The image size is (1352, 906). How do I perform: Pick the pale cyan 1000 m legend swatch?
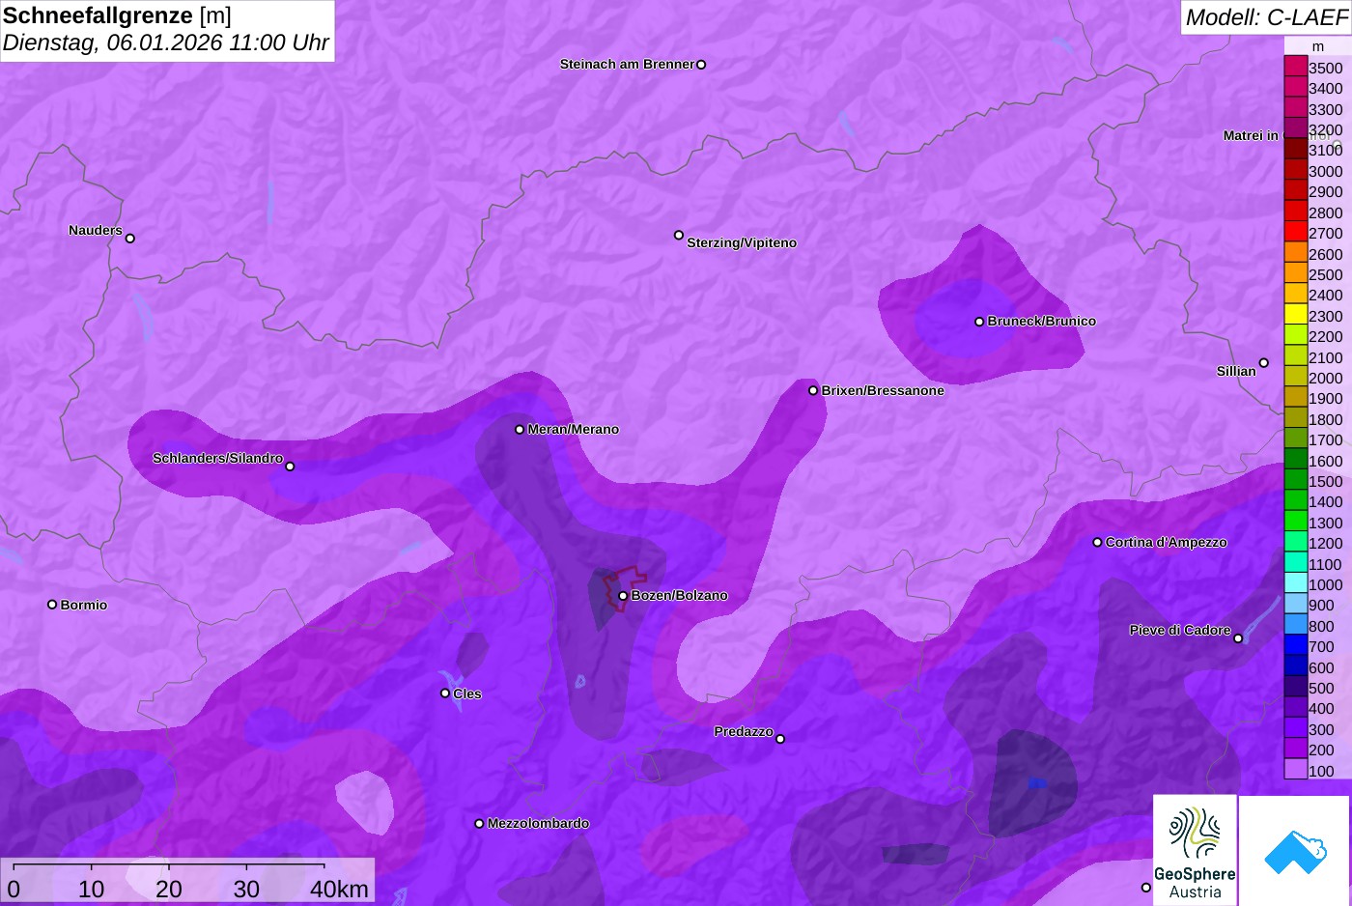tap(1296, 583)
